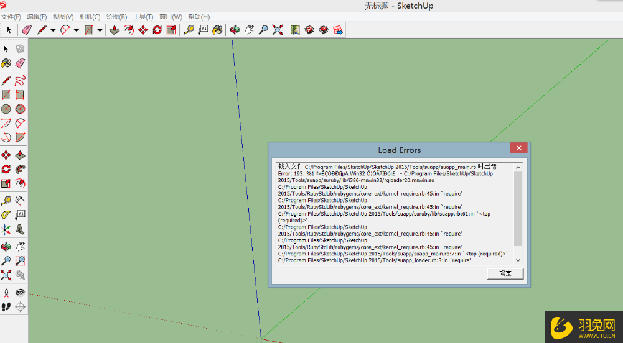Click the Axes tool icon
Image resolution: width=623 pixels, height=343 pixels.
(x=6, y=229)
